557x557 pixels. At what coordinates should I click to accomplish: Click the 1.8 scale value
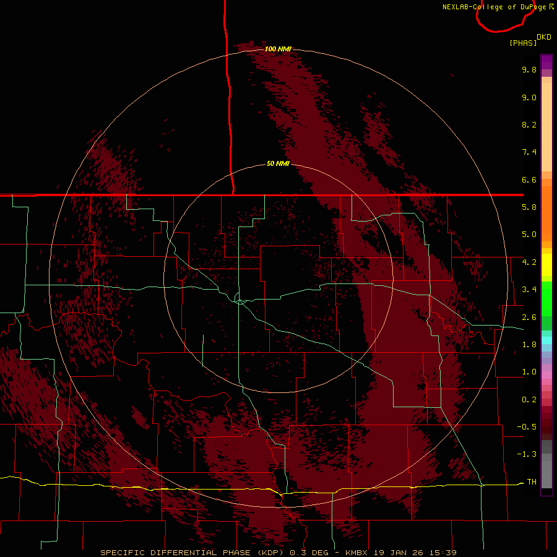click(529, 345)
